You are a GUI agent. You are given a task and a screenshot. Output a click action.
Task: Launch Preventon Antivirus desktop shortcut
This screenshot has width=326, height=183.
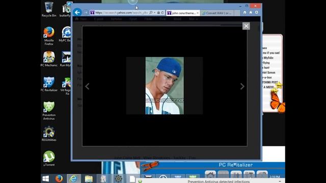coord(49,111)
